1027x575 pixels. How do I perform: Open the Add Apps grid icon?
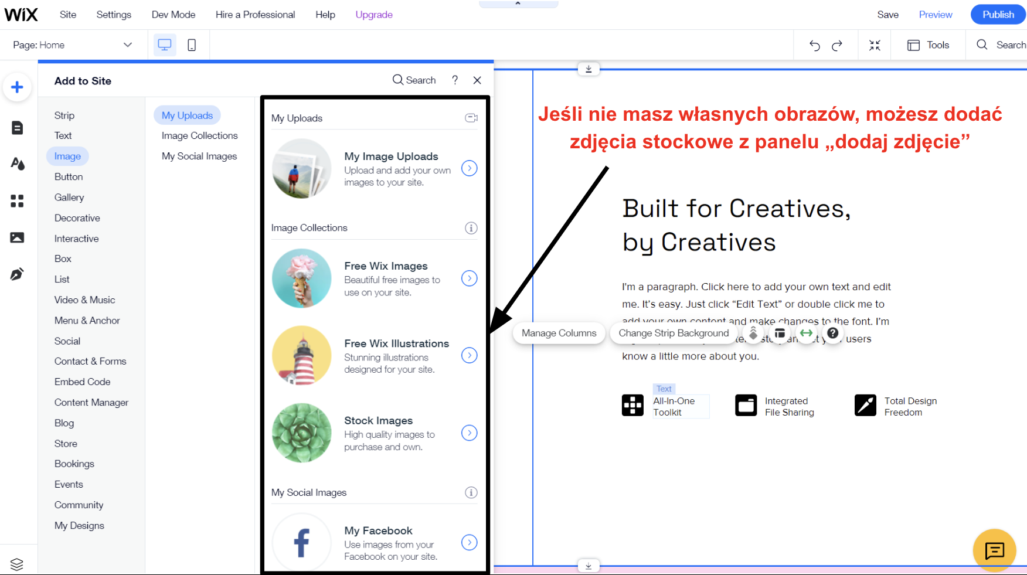pos(17,201)
